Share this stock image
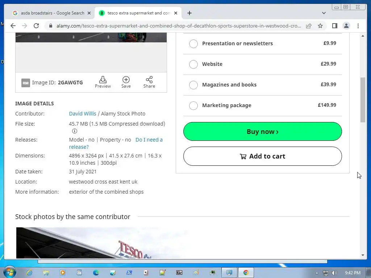This screenshot has height=278, width=371. tap(149, 82)
